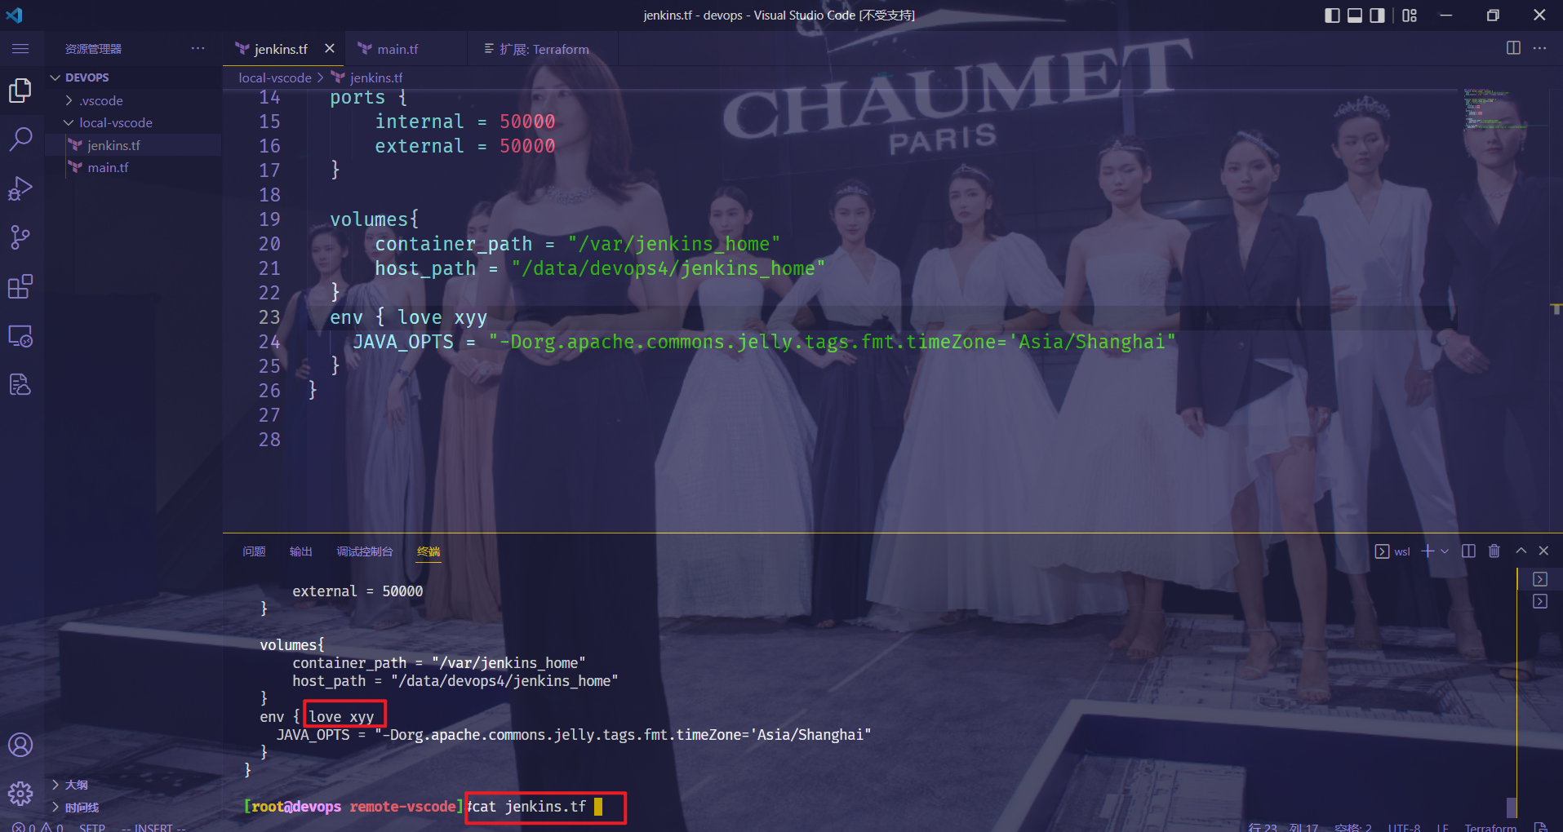Open the hamburger application menu
The image size is (1563, 832).
pos(20,49)
